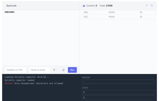Click the empty MEMORY box
This screenshot has height=101, width=159.
(118, 82)
